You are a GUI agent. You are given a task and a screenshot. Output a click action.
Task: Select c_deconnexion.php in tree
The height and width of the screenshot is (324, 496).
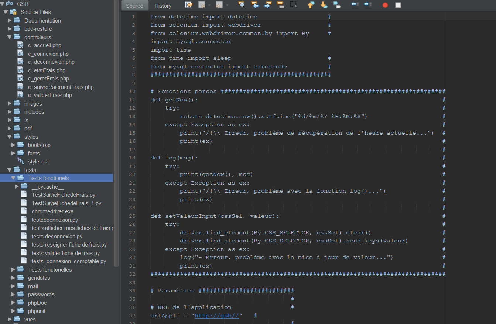coord(51,62)
